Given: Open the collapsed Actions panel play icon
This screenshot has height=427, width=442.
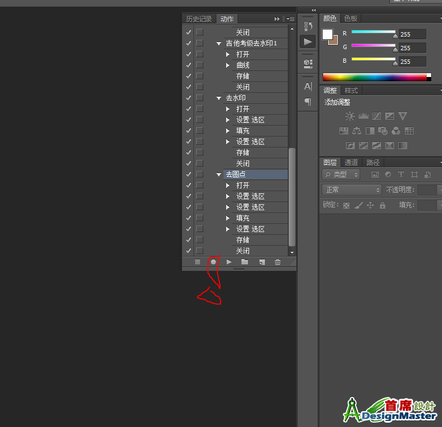Looking at the screenshot, I should click(308, 42).
